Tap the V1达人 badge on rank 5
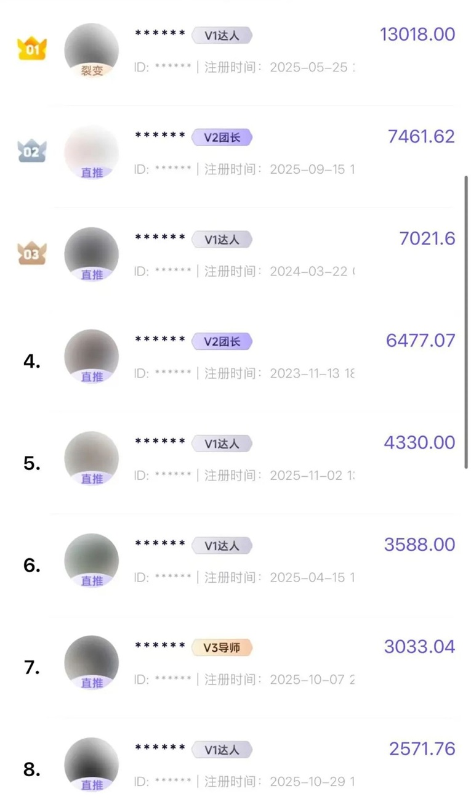The image size is (471, 807). point(222,444)
